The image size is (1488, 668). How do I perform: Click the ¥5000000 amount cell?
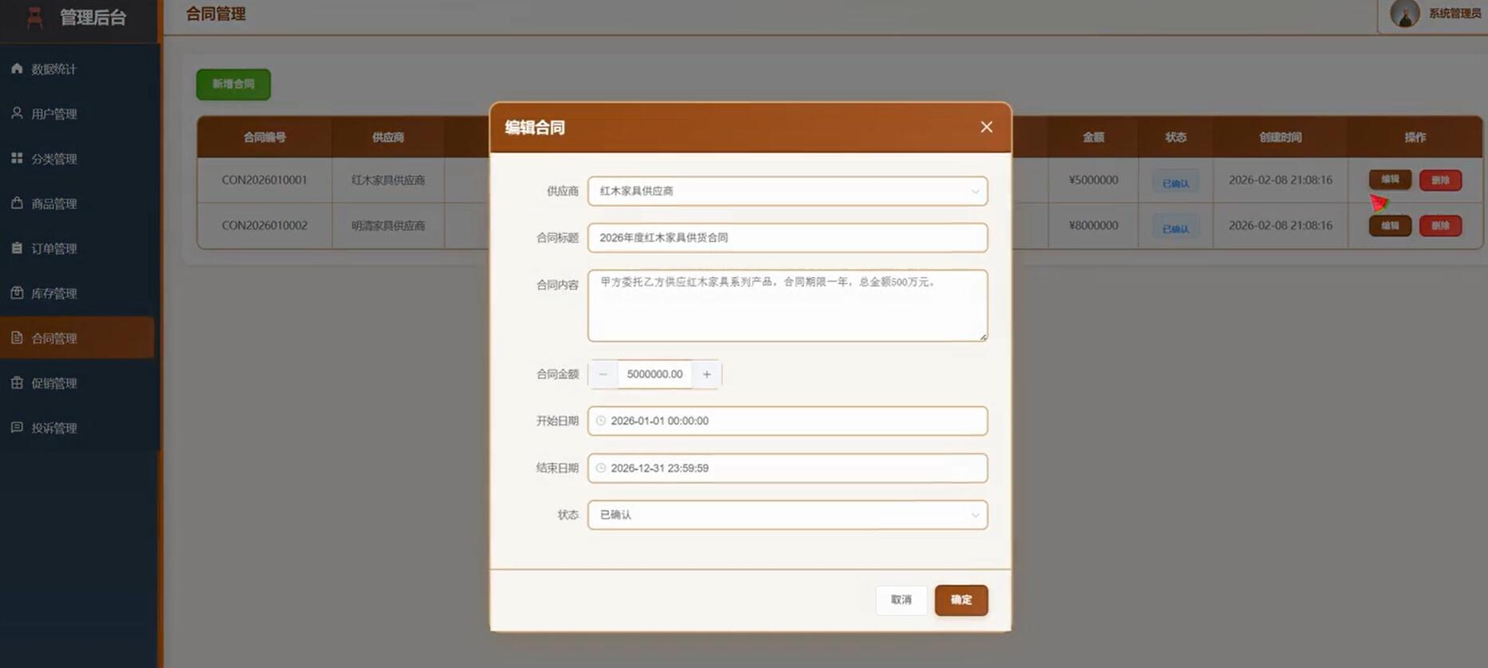(1093, 180)
